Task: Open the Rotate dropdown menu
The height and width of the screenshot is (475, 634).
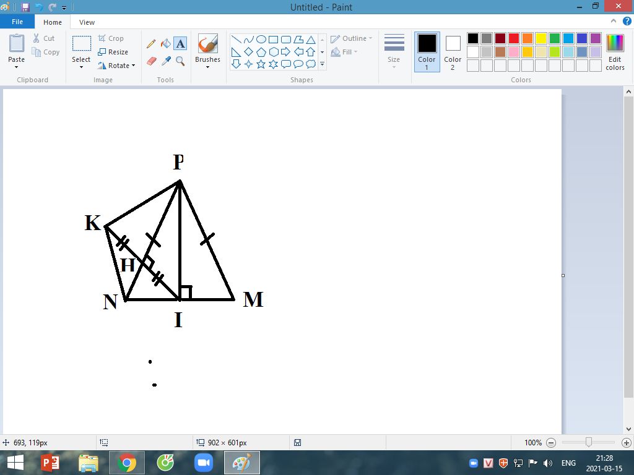Action: point(116,66)
